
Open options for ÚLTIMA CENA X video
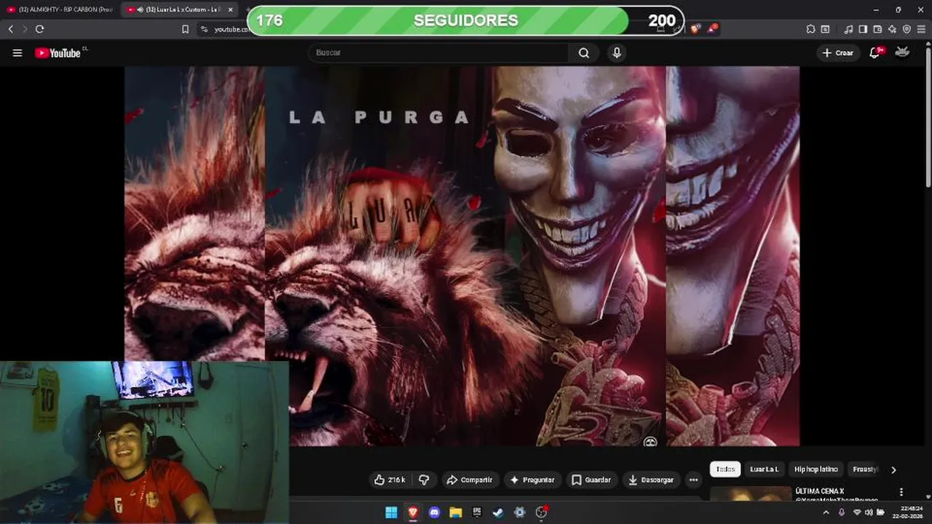point(901,492)
